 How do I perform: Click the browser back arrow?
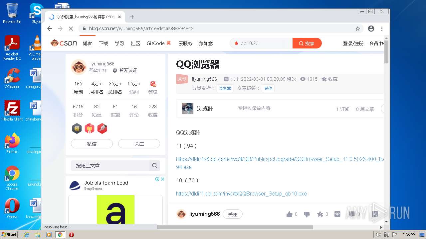[50, 29]
